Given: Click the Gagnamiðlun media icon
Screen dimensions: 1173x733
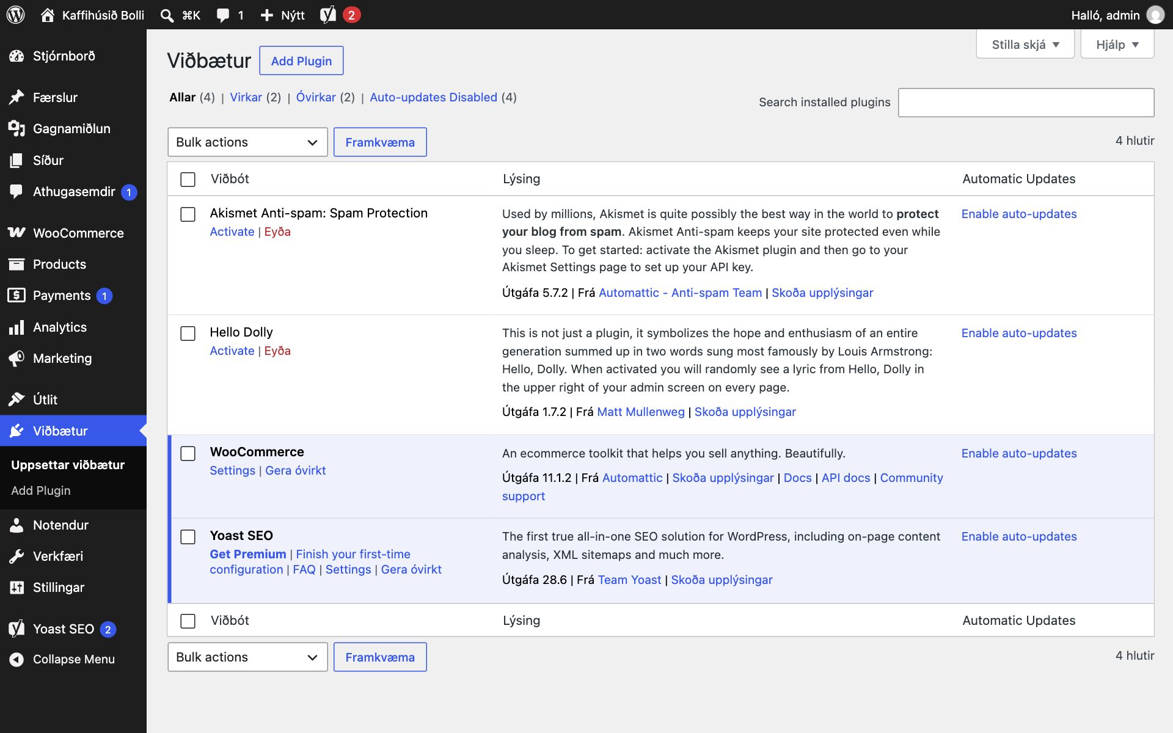Looking at the screenshot, I should (x=16, y=128).
